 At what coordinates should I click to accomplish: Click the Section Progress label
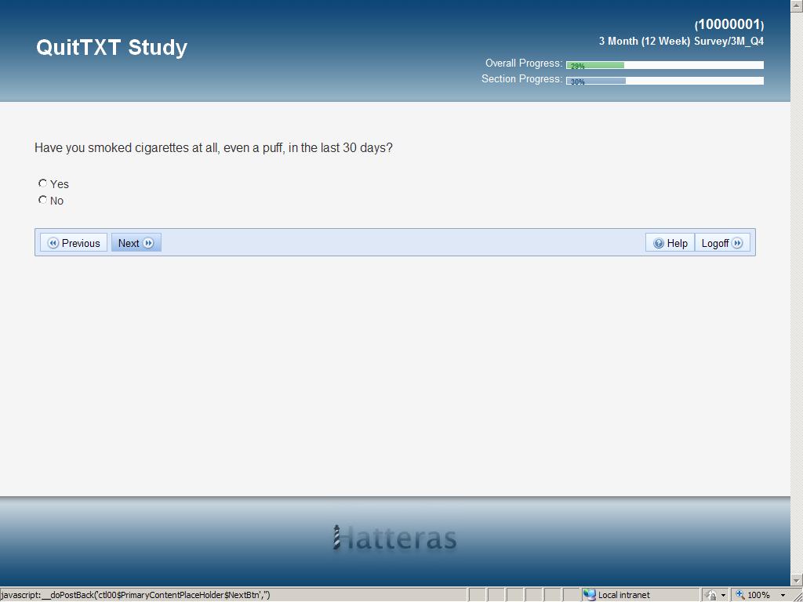(x=521, y=79)
